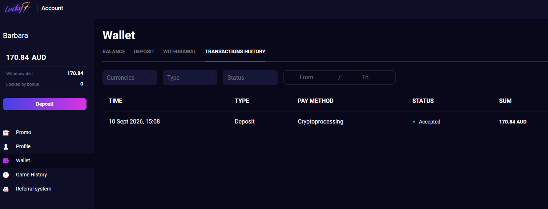
Task: Click the To date field
Action: (365, 77)
